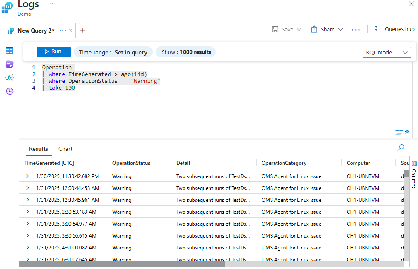The width and height of the screenshot is (418, 269).
Task: Select CH1-UBNTVM cell in 11:30:42.682 PM row
Action: click(363, 176)
